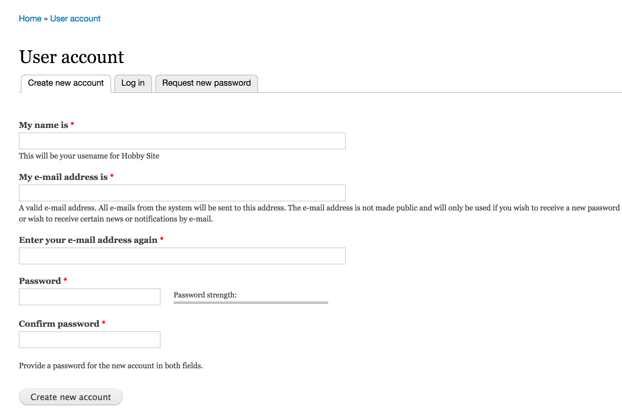The width and height of the screenshot is (622, 417).
Task: Switch to the Log in tab
Action: pos(133,83)
